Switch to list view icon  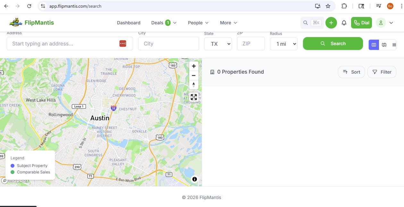394,44
